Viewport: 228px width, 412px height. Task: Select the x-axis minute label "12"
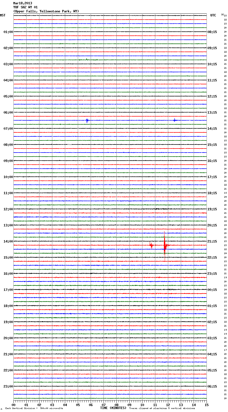(168, 405)
